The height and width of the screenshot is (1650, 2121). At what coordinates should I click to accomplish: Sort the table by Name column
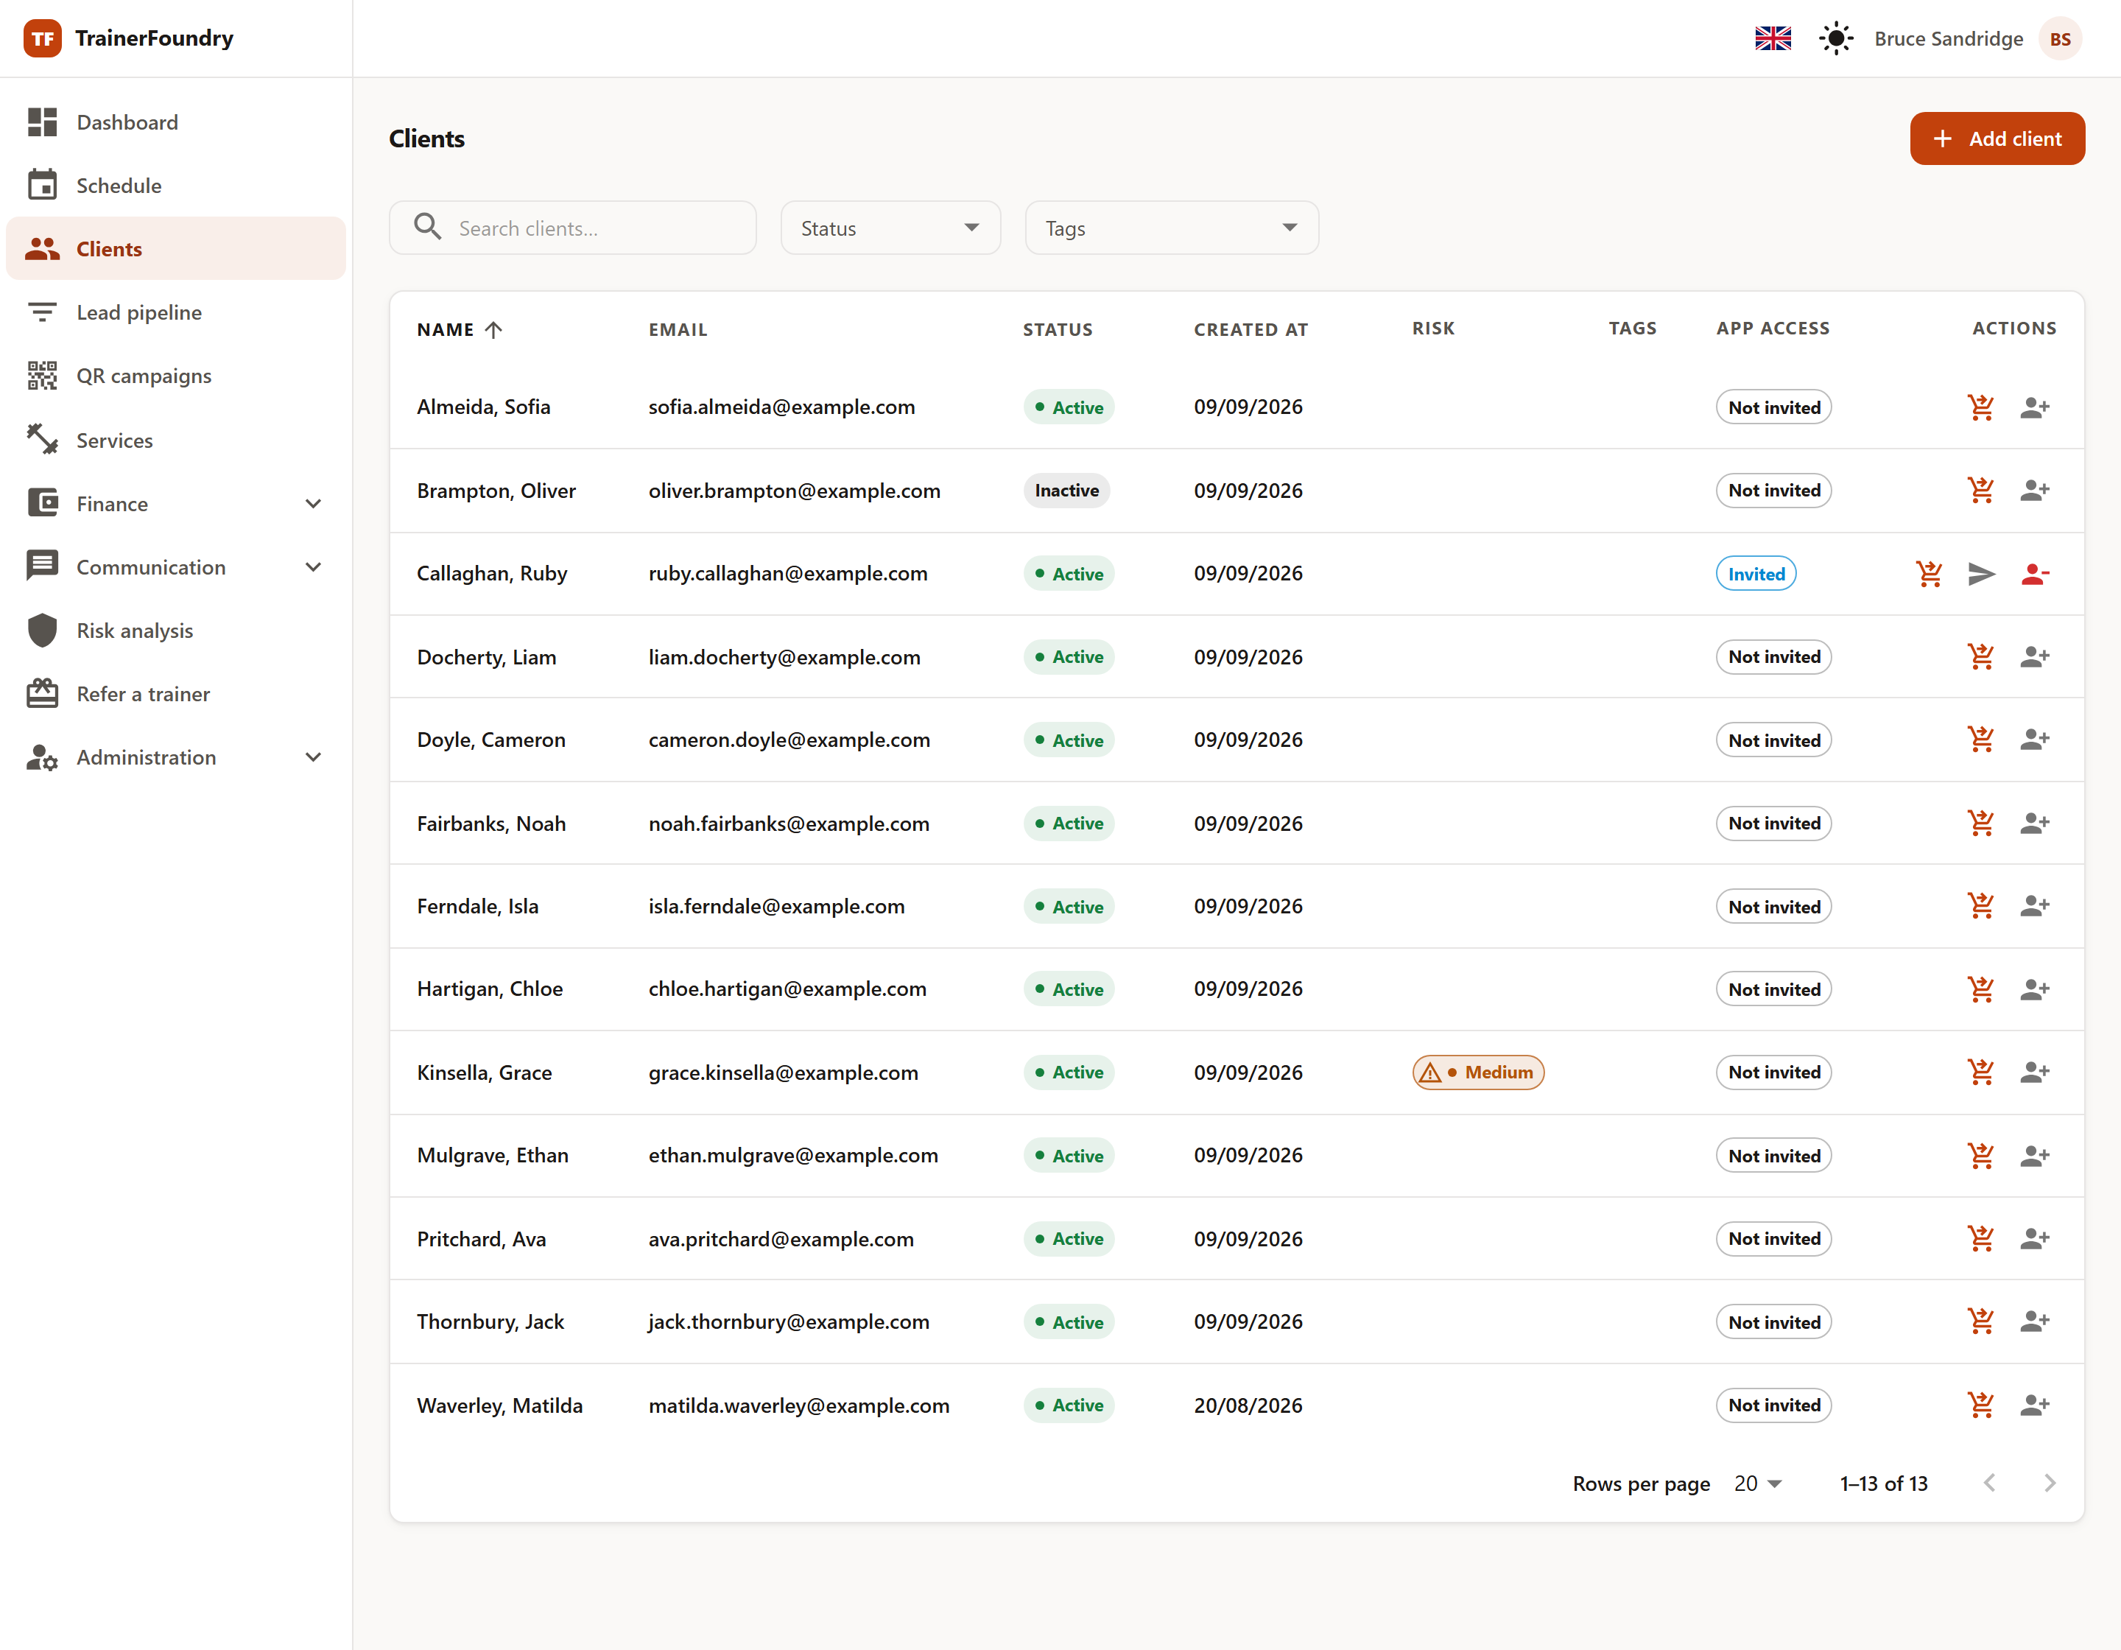tap(460, 330)
